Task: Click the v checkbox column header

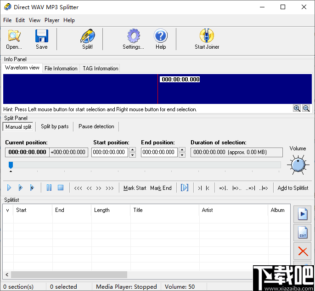Action: 8,210
